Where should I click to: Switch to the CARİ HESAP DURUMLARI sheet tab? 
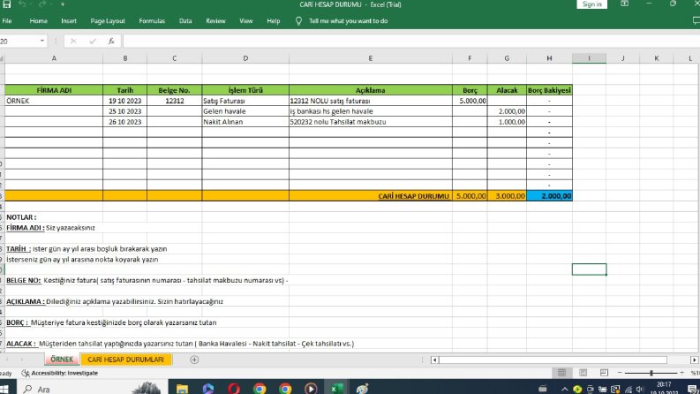125,360
